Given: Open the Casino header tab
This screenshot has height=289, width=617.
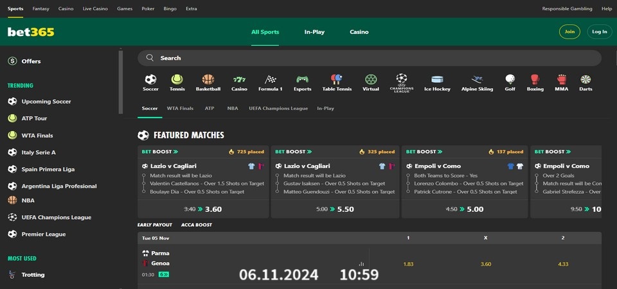Looking at the screenshot, I should [359, 32].
